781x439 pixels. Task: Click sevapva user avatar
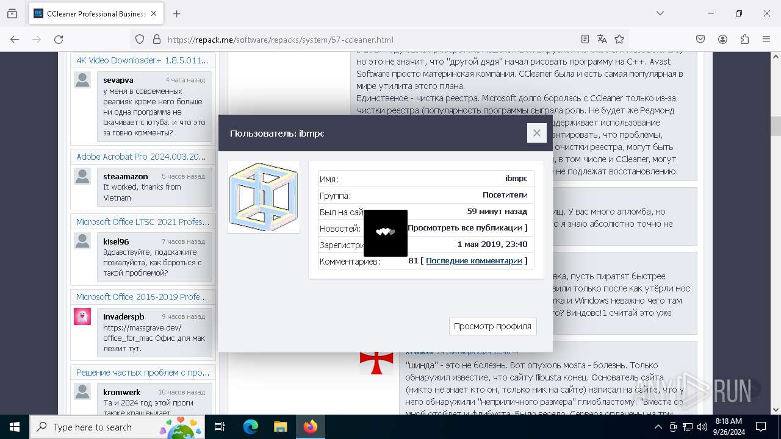coord(82,80)
